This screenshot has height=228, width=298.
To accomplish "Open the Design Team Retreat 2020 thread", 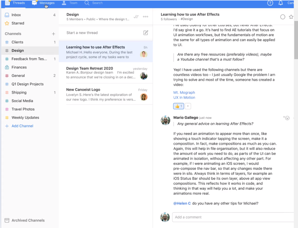I will (106, 73).
